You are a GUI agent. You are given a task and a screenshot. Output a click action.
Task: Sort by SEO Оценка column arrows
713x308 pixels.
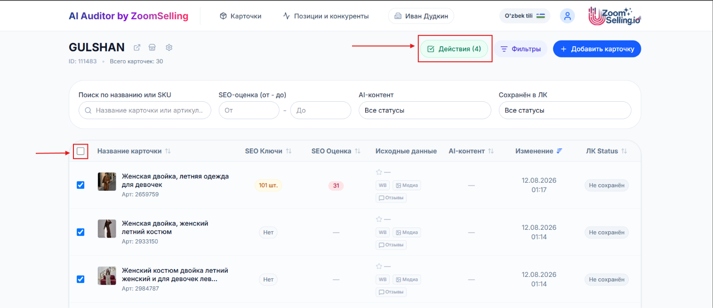click(357, 151)
